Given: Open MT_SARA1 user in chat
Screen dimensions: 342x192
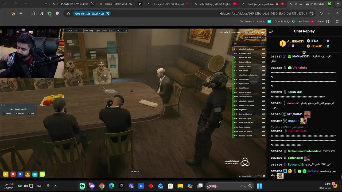Looking at the screenshot, I should 295,114.
